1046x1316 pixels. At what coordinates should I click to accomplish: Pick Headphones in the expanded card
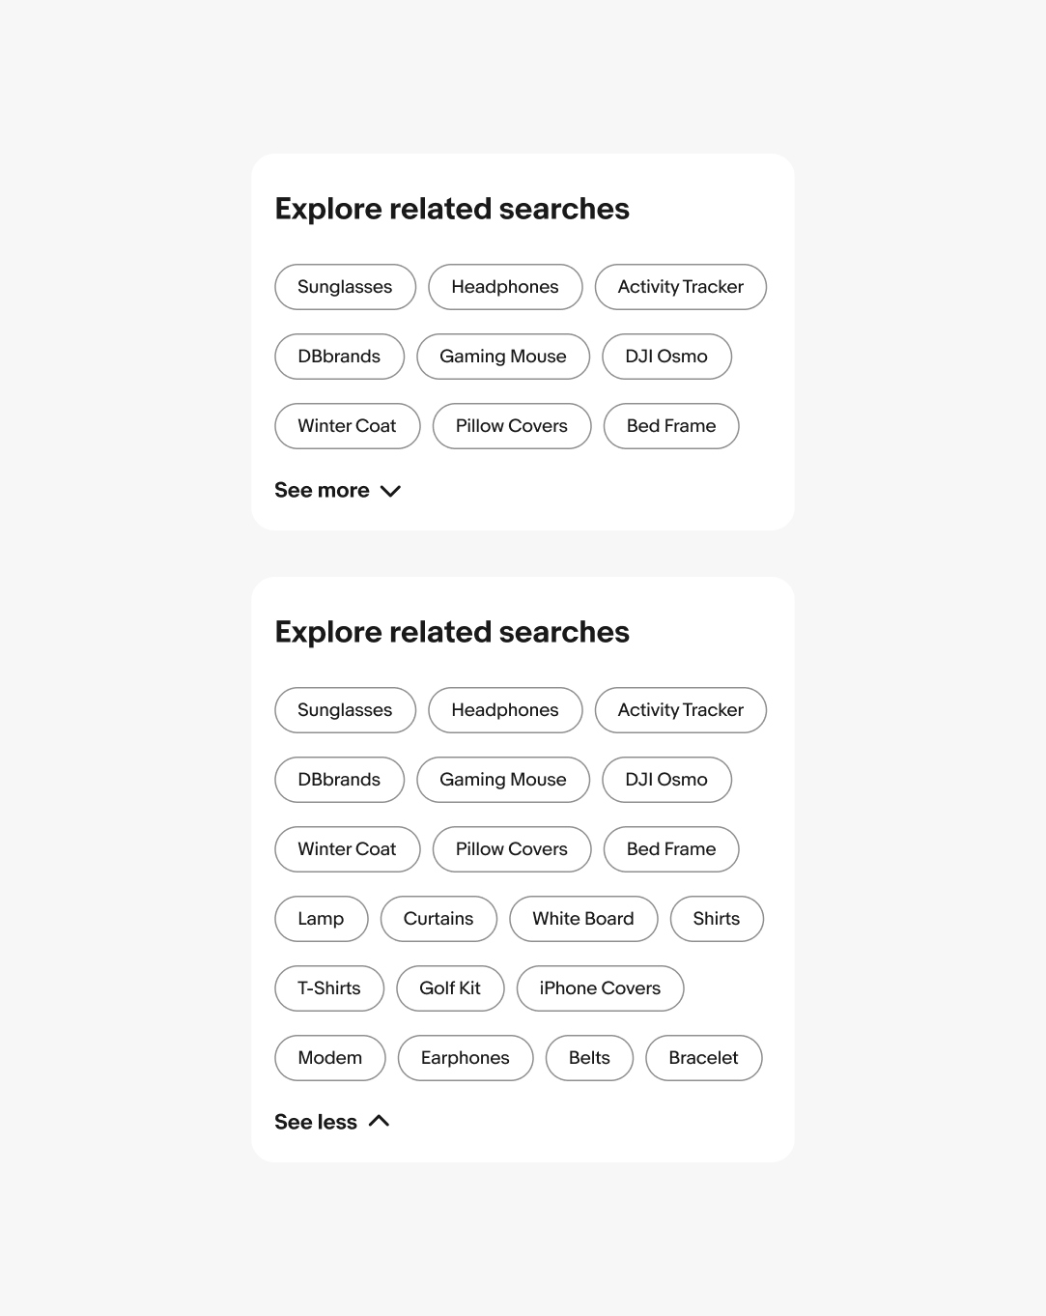point(505,710)
